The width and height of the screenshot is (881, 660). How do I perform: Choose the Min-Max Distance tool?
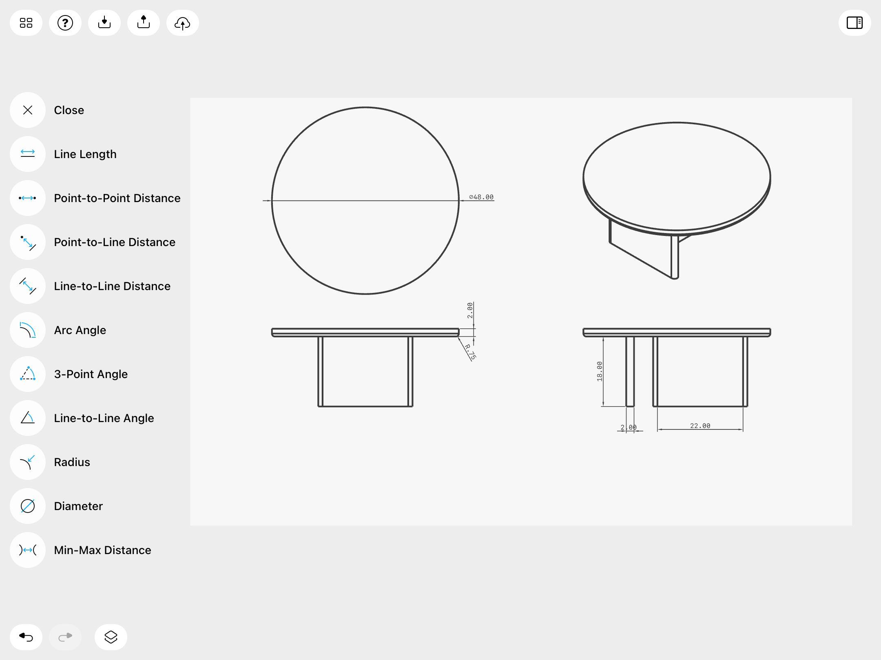coord(28,550)
